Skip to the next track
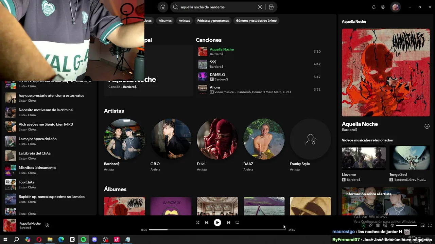The height and width of the screenshot is (244, 435). pyautogui.click(x=228, y=223)
